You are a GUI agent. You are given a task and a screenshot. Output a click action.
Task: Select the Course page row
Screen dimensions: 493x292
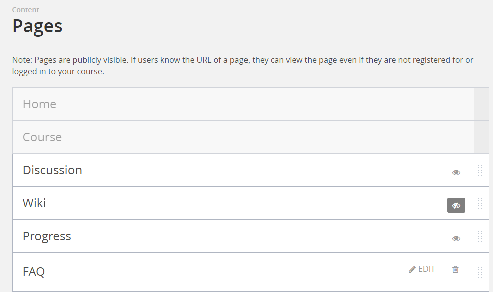coord(200,137)
